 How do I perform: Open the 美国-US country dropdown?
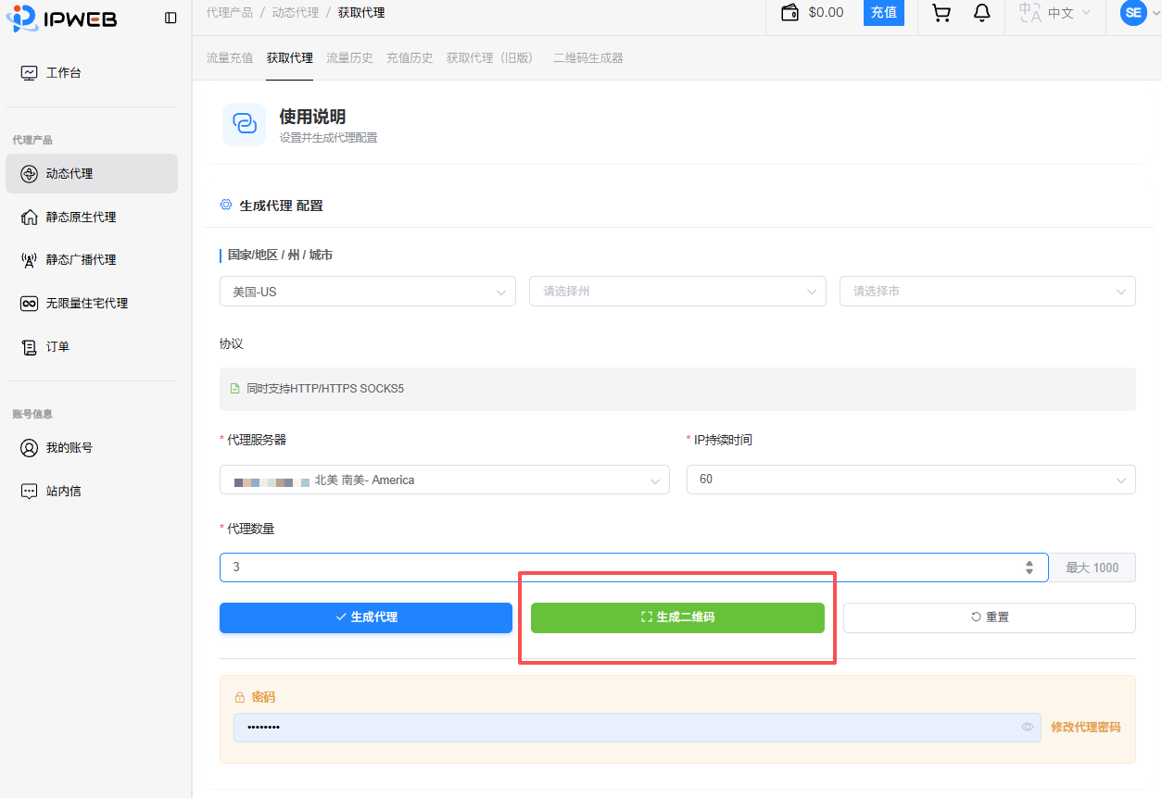[x=368, y=291]
